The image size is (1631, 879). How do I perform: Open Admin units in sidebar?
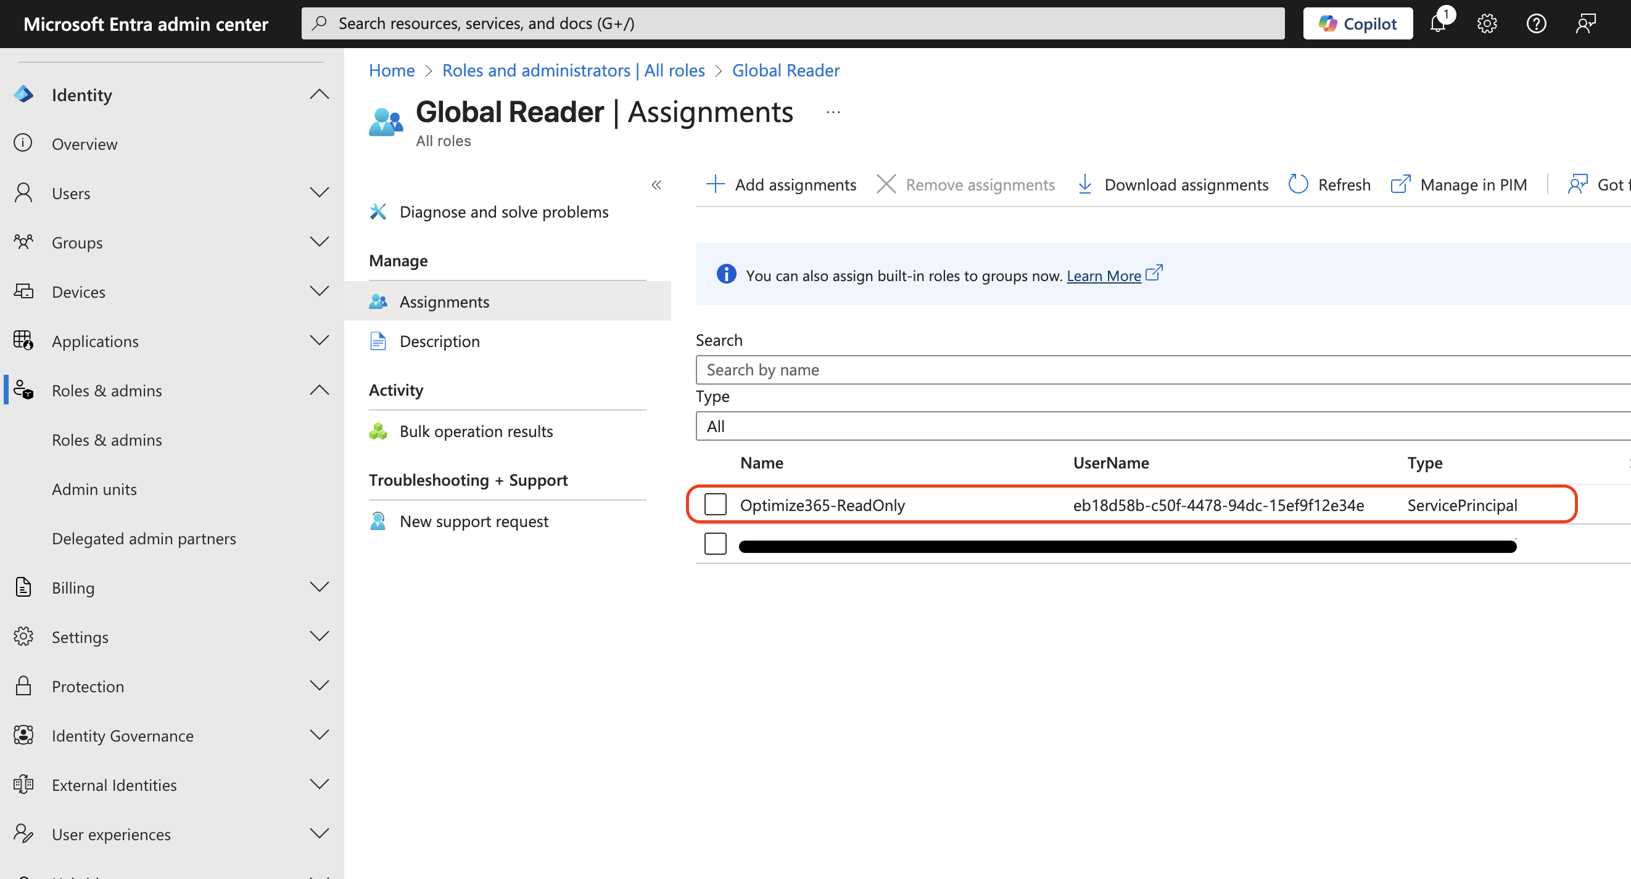point(94,489)
